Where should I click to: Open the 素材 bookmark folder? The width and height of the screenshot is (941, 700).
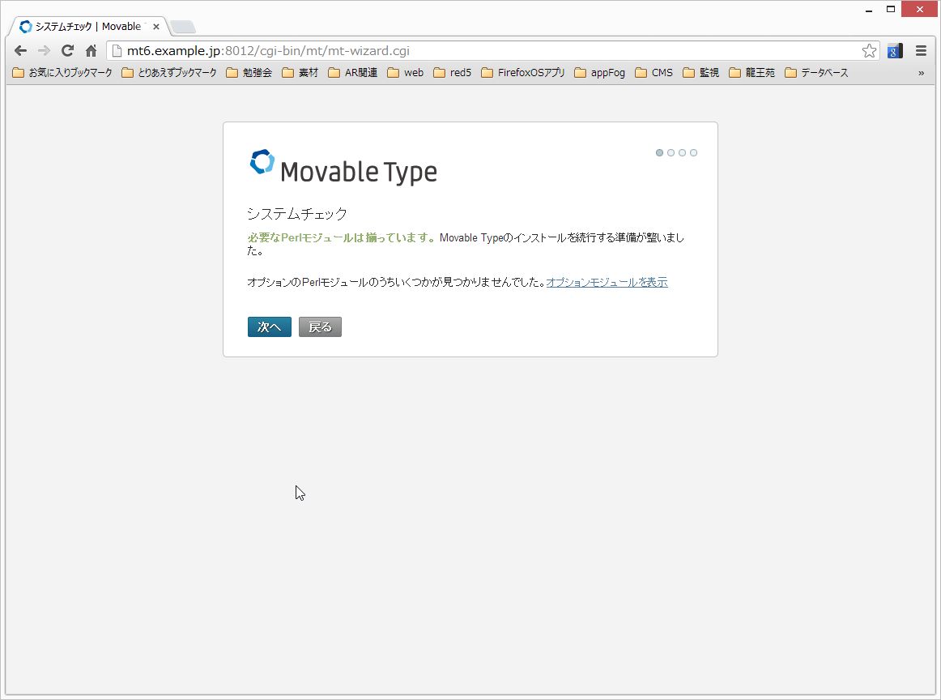(300, 73)
